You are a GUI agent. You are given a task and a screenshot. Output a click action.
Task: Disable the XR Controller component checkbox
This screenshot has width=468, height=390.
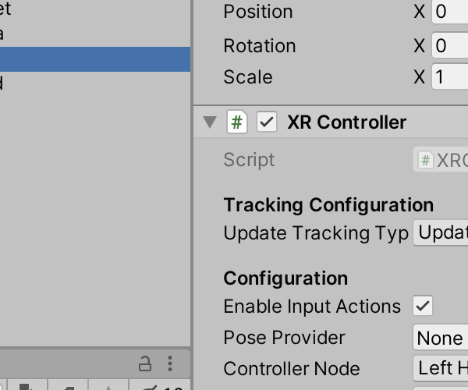click(x=267, y=122)
